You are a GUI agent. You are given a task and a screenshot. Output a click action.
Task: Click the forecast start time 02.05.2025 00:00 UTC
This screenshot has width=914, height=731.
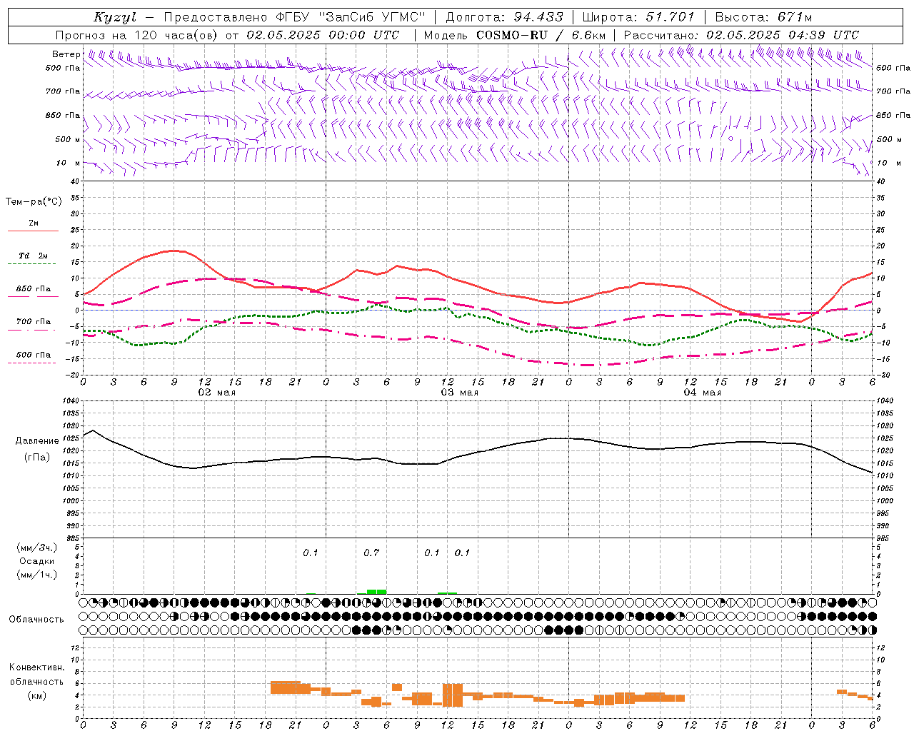(323, 35)
